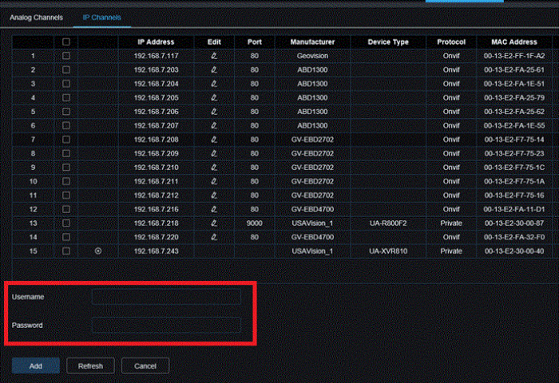Select checkbox of row 4
This screenshot has width=559, height=383.
tap(66, 97)
